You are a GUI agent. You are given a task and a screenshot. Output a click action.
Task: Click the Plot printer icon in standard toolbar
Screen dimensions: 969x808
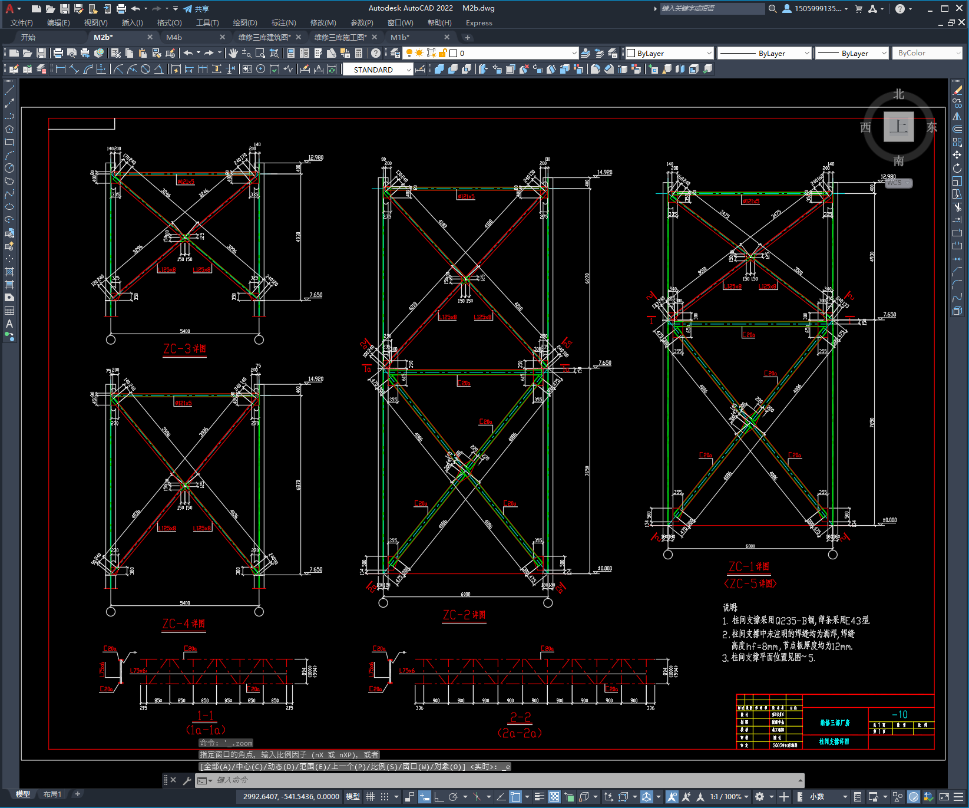58,53
